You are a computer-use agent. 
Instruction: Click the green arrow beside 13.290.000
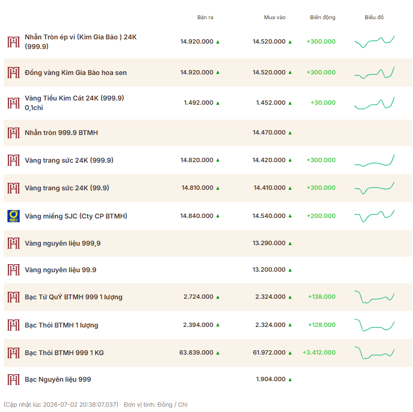290,243
